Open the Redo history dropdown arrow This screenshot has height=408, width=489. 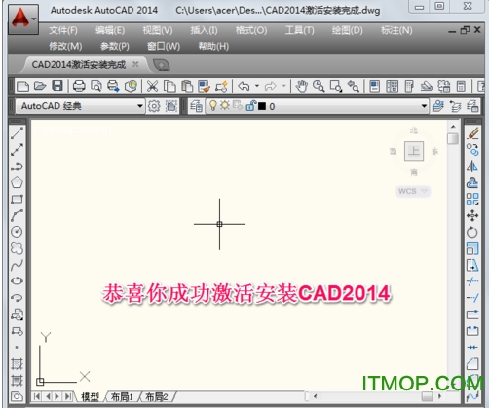pos(283,86)
